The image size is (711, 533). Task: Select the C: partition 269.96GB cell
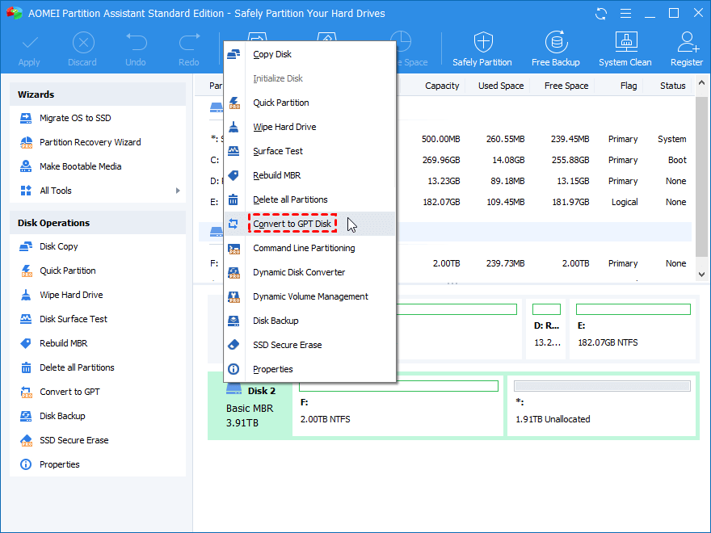pos(441,160)
